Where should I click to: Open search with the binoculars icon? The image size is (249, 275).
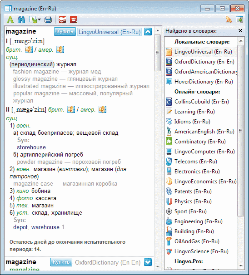coord(21,20)
